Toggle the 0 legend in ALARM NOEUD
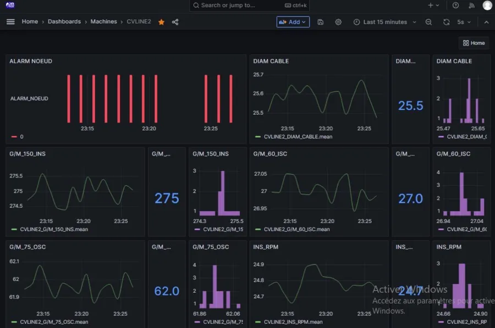Viewport: 495px width, 328px height. (22, 137)
